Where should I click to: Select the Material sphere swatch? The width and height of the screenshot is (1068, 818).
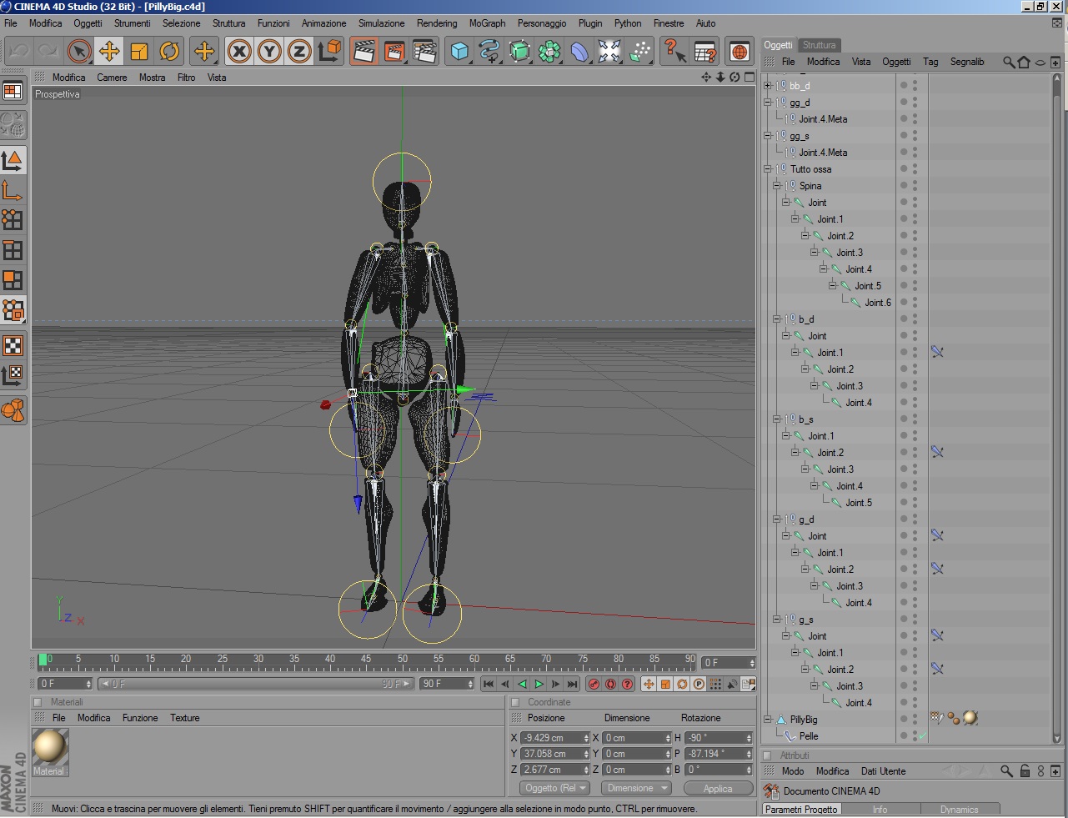[50, 747]
